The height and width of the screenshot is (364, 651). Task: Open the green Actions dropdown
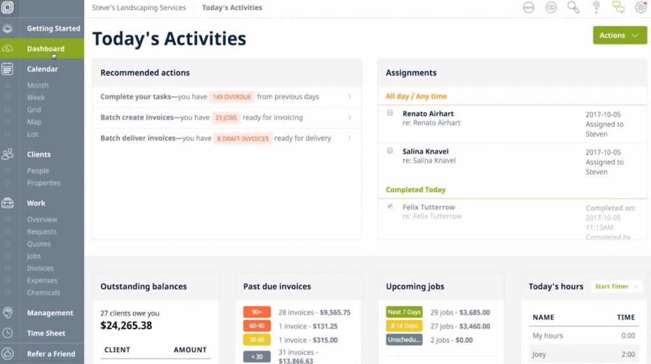(619, 36)
